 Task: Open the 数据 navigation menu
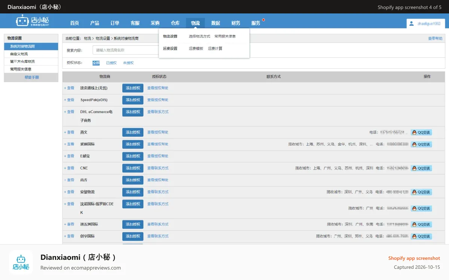[216, 23]
